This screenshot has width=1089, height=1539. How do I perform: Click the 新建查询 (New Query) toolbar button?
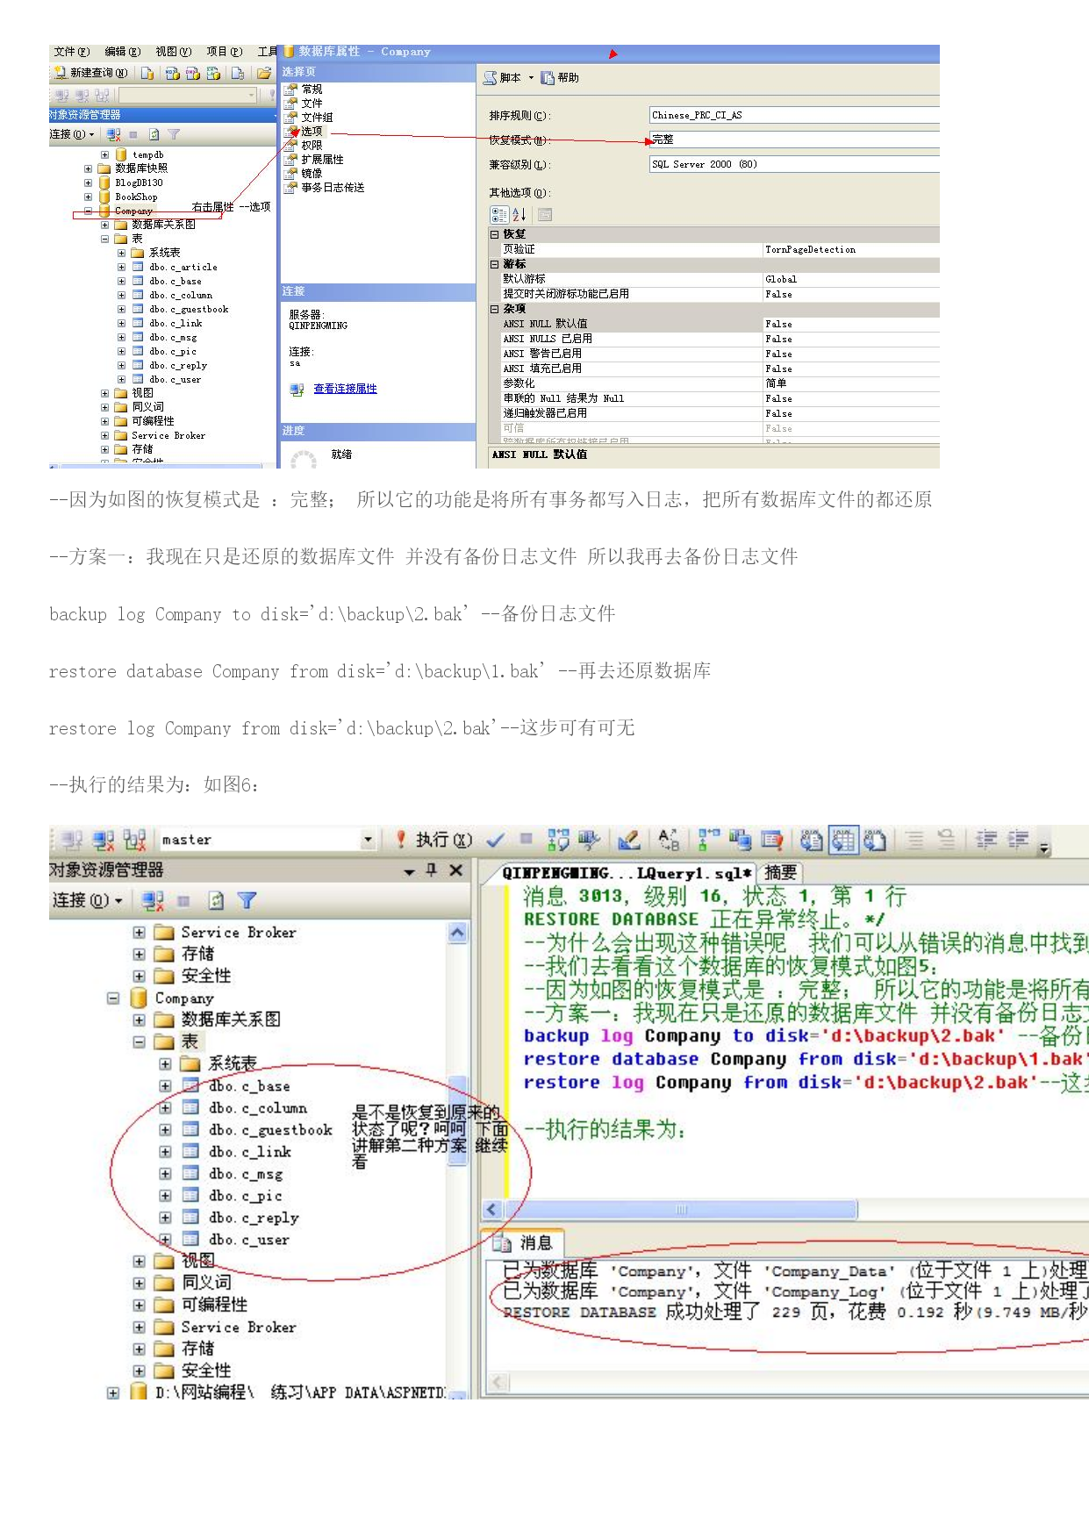(90, 73)
